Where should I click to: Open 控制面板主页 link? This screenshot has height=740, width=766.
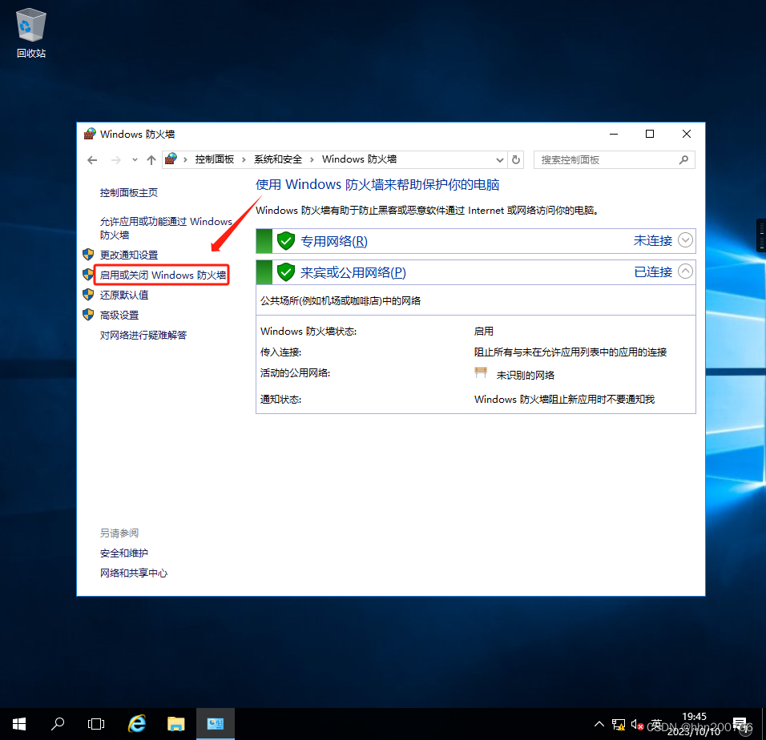(x=129, y=193)
